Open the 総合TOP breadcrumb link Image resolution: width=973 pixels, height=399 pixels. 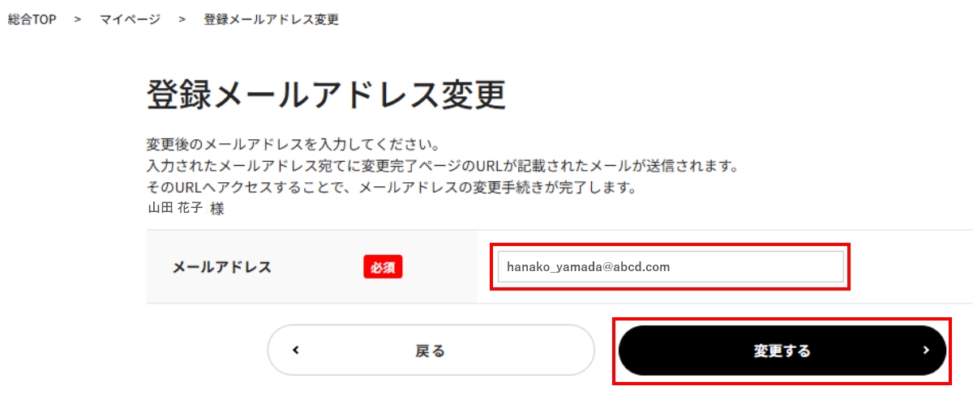pos(32,19)
